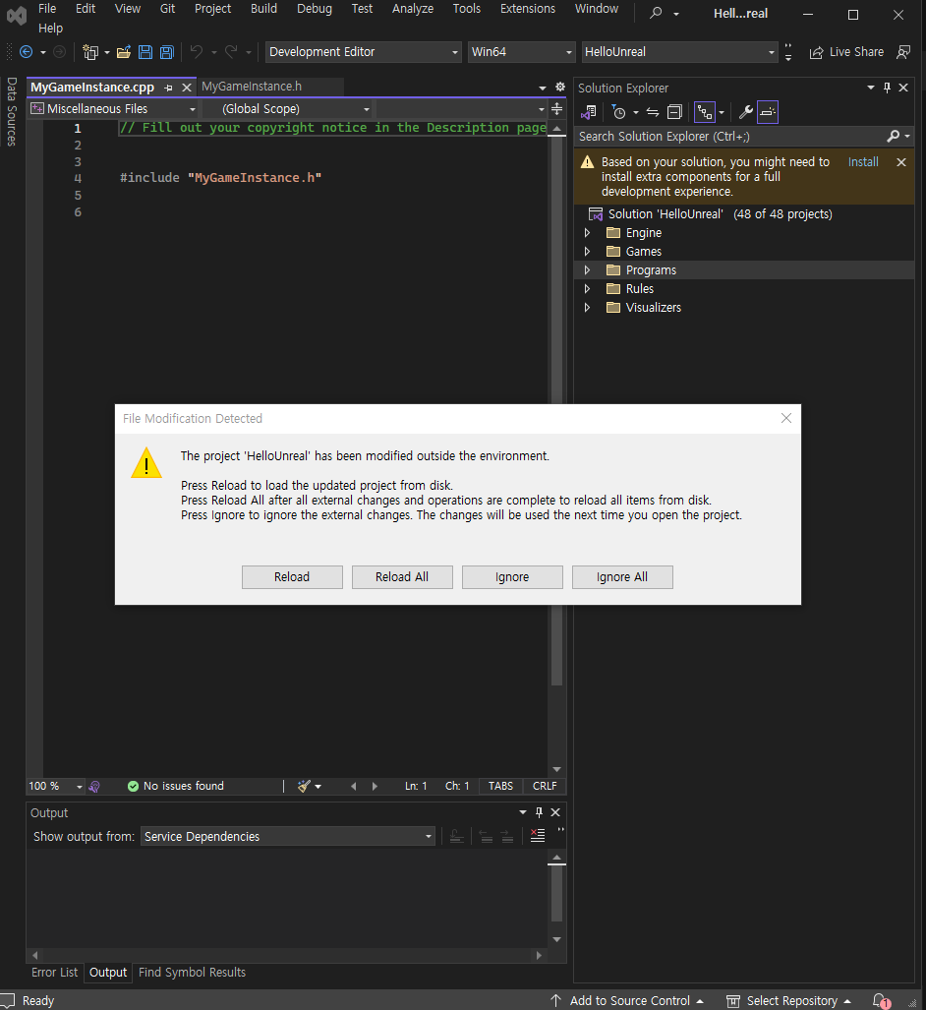This screenshot has height=1010, width=926.
Task: Click the Output panel vertical scrollbar thumb
Action: (x=557, y=893)
